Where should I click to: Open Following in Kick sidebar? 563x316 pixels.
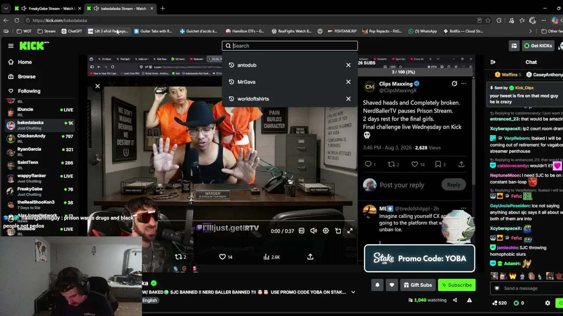29,91
